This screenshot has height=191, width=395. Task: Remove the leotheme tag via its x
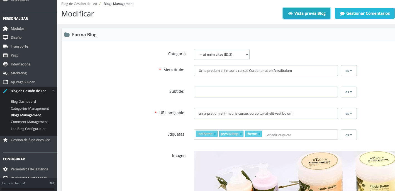(x=215, y=134)
